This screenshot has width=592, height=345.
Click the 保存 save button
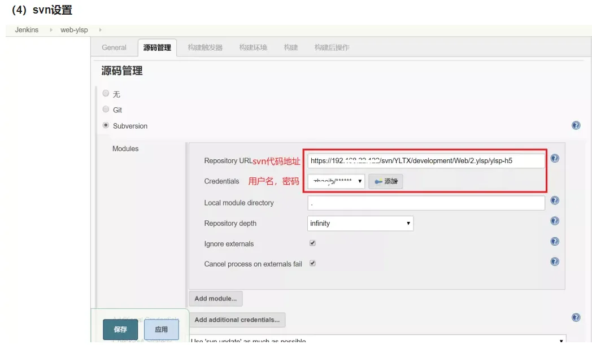pos(120,330)
